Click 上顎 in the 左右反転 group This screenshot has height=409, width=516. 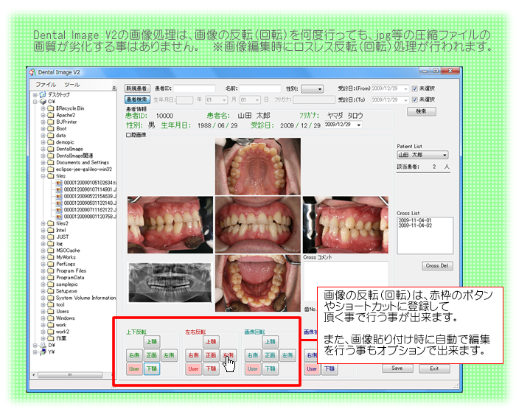pyautogui.click(x=211, y=341)
